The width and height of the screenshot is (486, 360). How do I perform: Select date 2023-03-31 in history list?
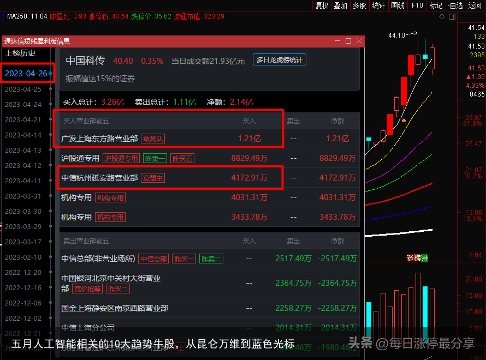23,196
